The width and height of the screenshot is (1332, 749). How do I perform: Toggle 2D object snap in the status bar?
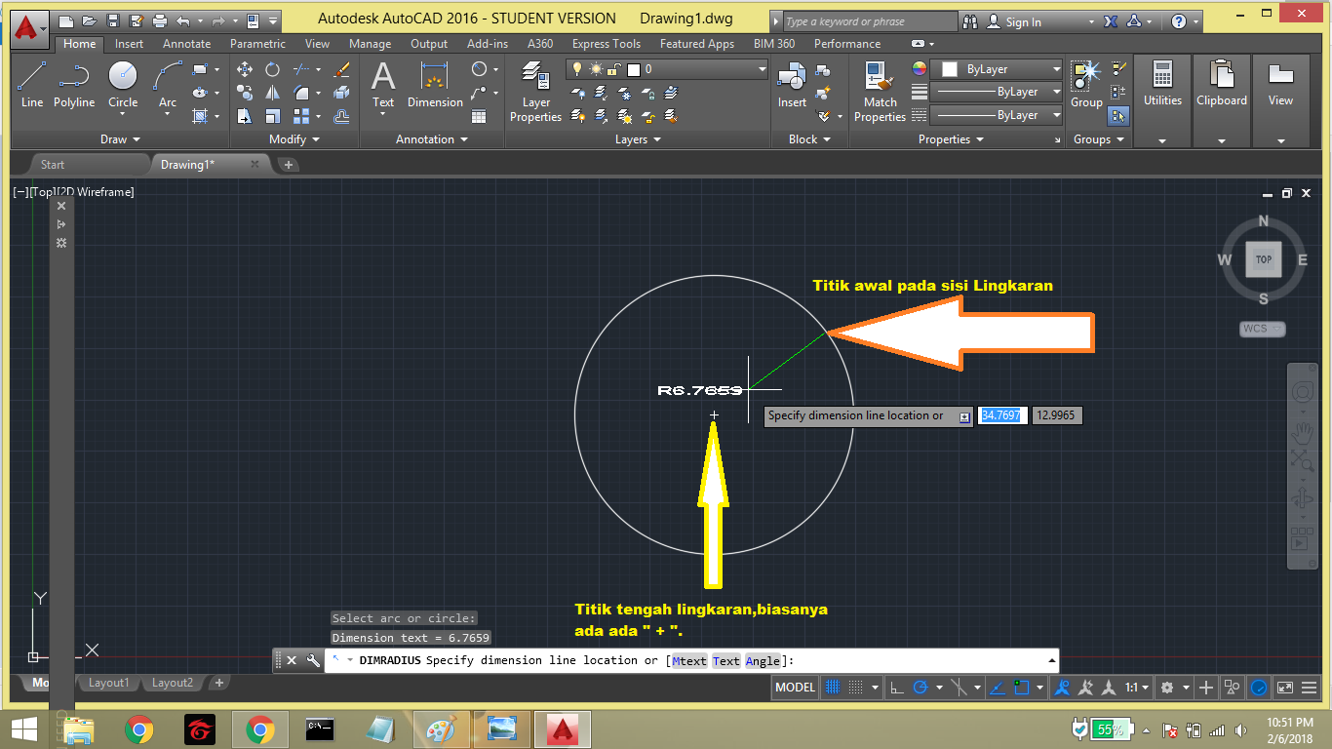coord(1021,688)
